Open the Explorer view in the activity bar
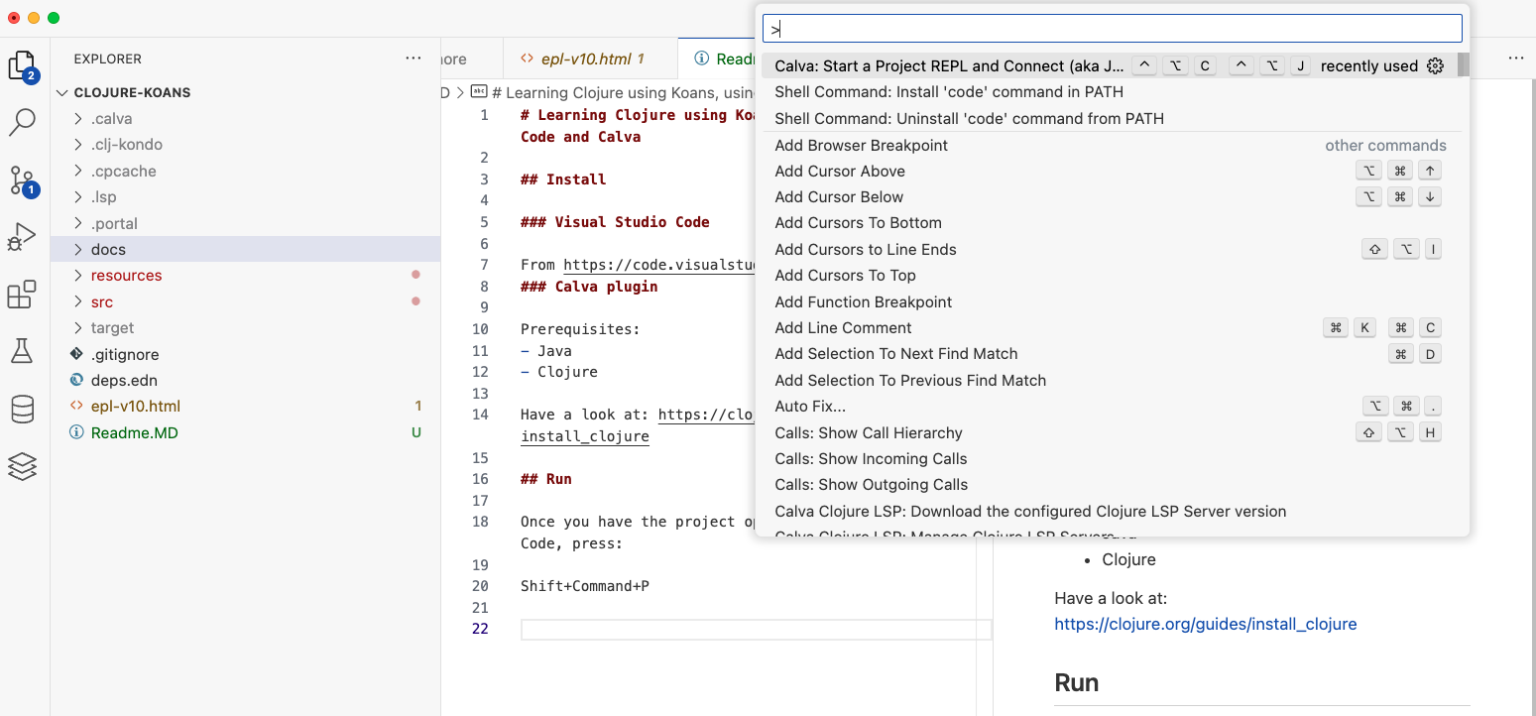 [22, 65]
